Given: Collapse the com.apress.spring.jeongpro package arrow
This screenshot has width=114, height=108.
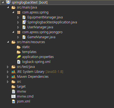Looking at the screenshot, I should [13, 32].
